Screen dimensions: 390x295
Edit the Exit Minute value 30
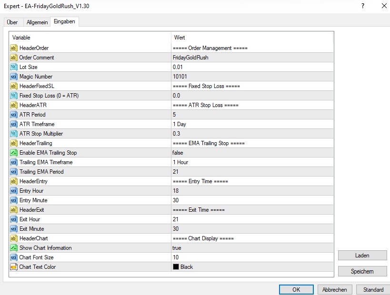pyautogui.click(x=252, y=229)
